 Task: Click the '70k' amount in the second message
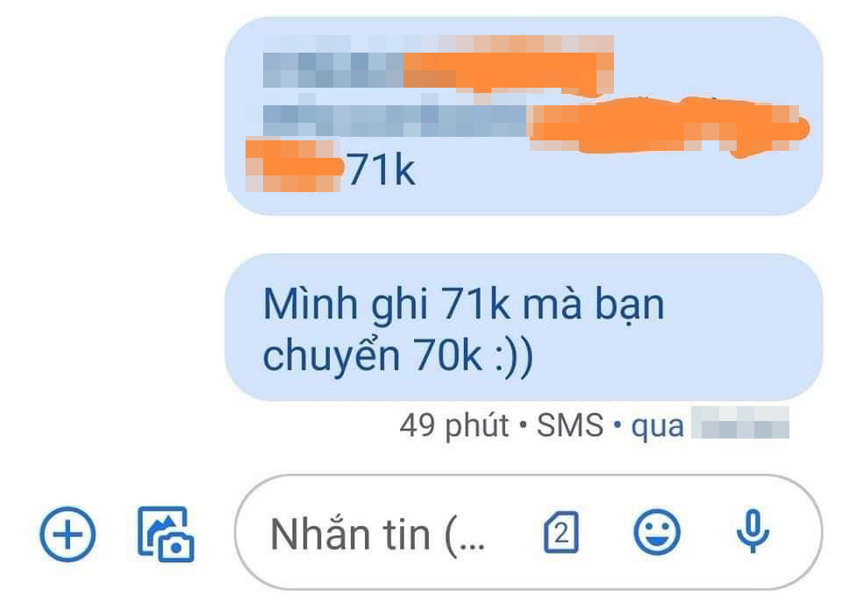tap(448, 355)
